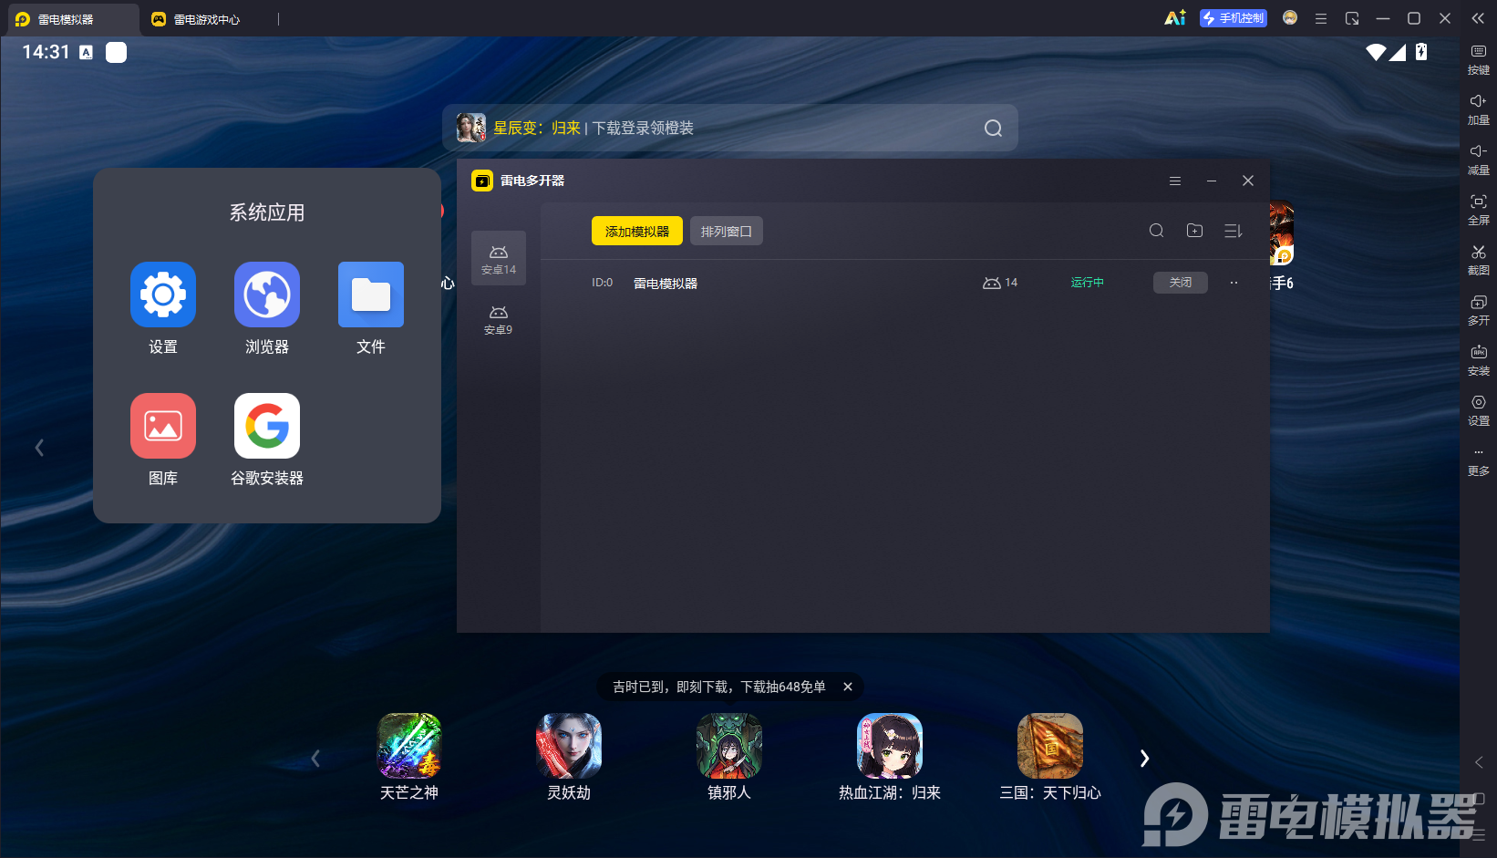Open the 天芒之神 game
The image size is (1497, 858).
409,758
